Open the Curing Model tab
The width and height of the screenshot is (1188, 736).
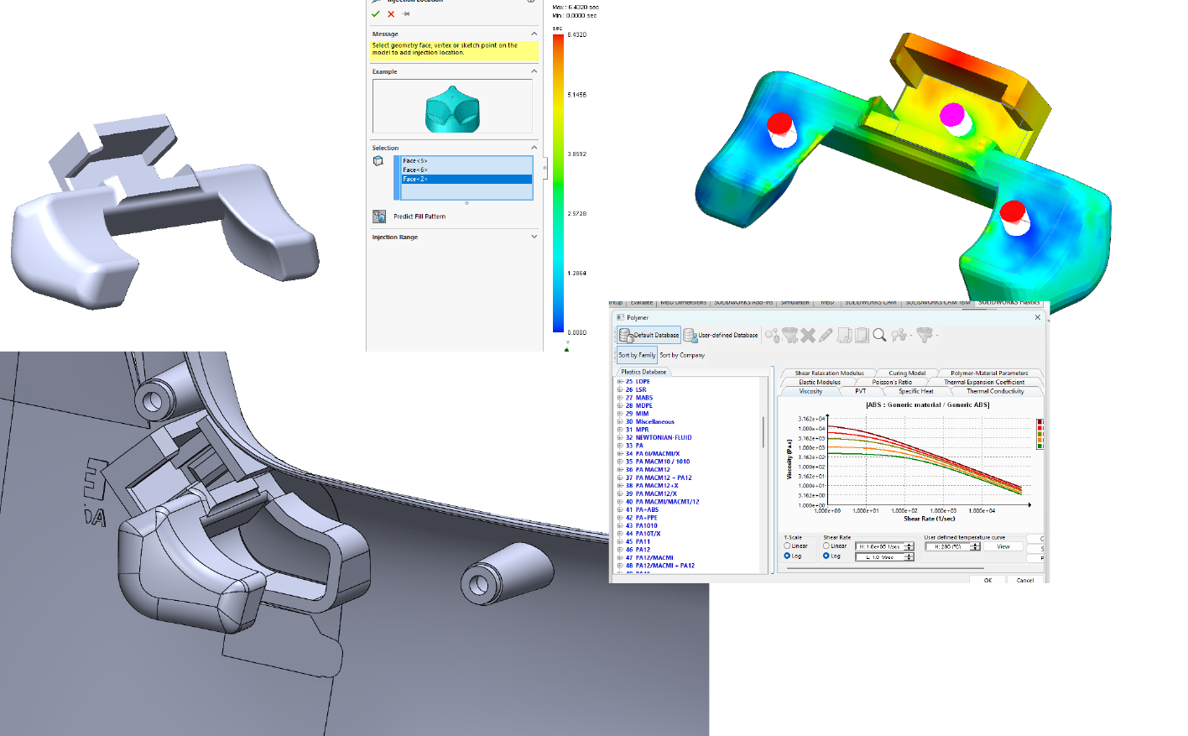907,373
